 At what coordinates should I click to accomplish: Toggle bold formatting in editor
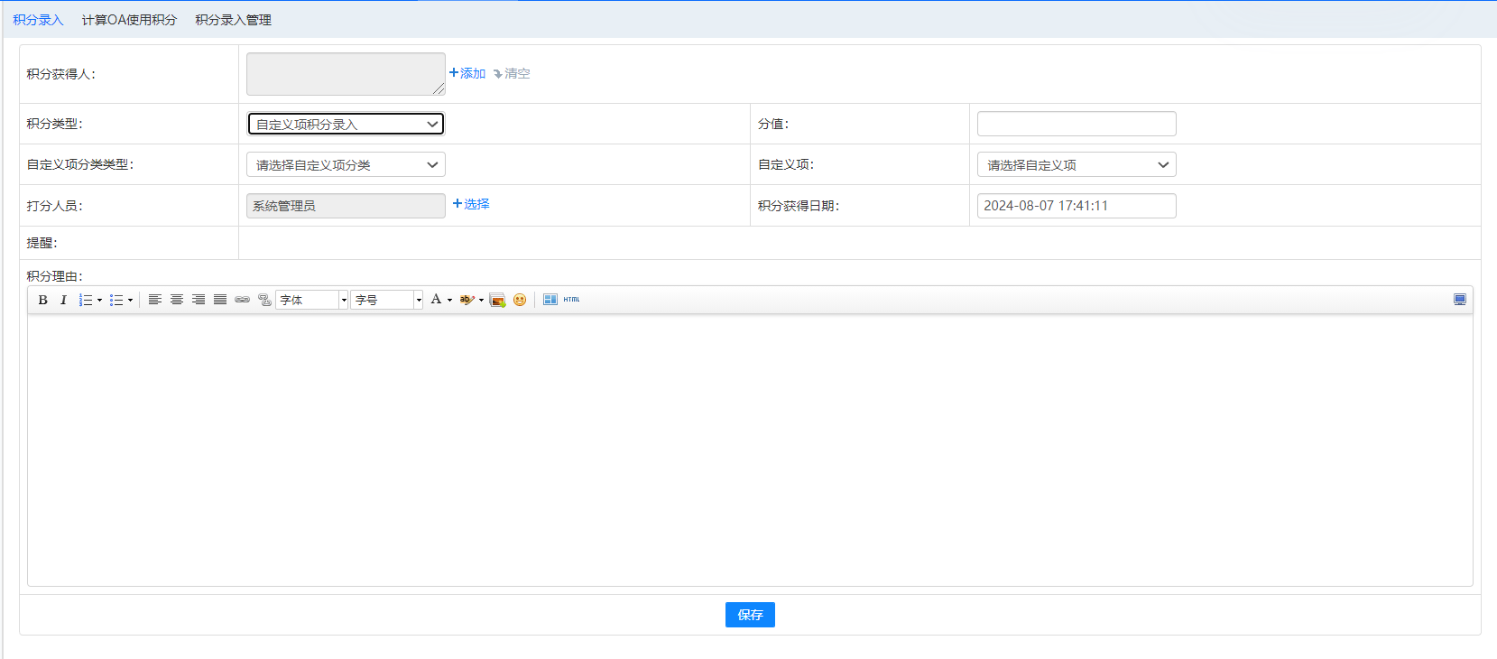tap(42, 300)
